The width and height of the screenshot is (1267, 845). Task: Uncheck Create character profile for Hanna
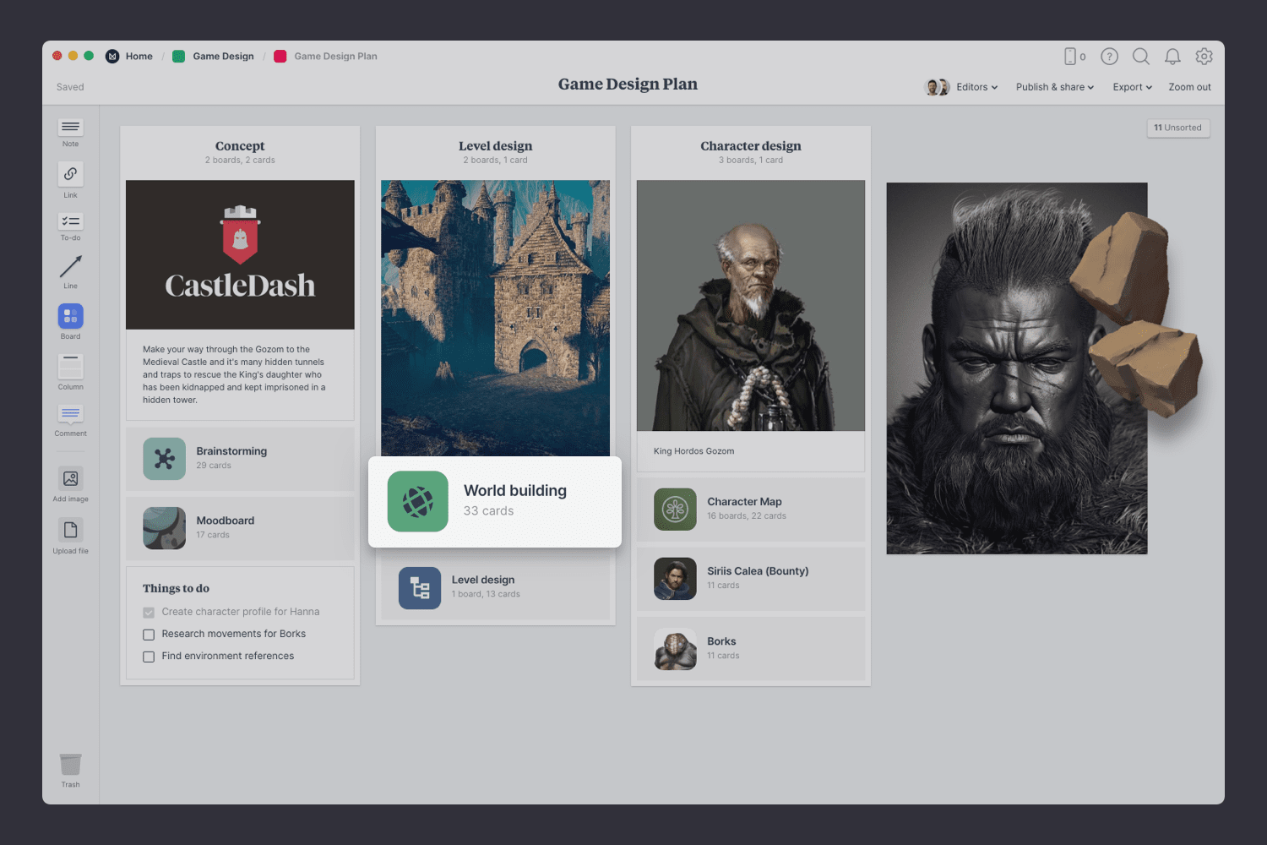click(x=149, y=612)
